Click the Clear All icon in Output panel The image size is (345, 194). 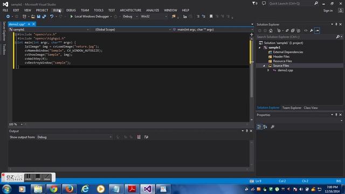[139, 137]
